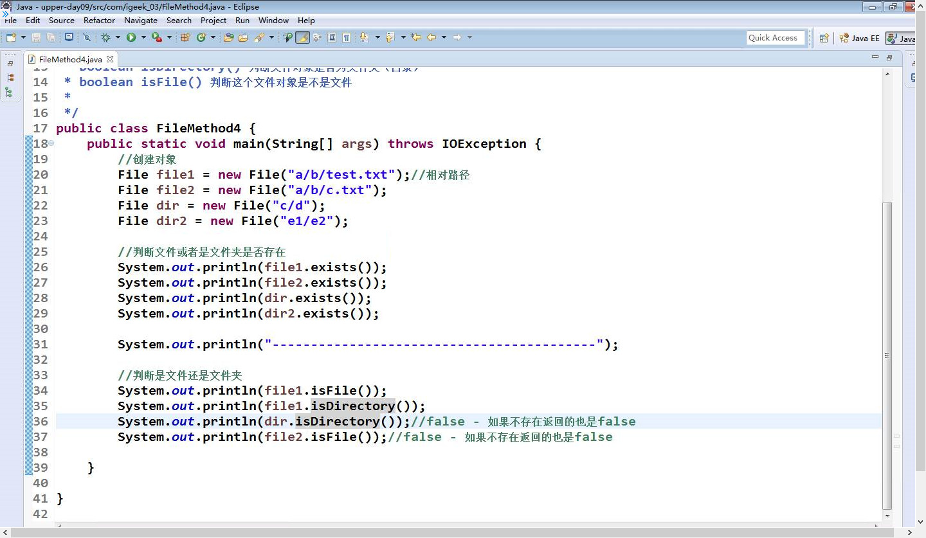Toggle Mark Occurrences highlighter button
The height and width of the screenshot is (538, 926).
pyautogui.click(x=302, y=37)
